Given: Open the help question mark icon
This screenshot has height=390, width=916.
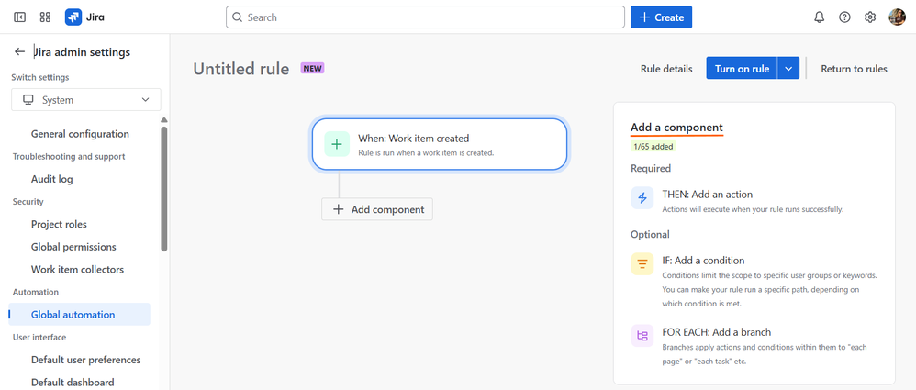Looking at the screenshot, I should 844,17.
